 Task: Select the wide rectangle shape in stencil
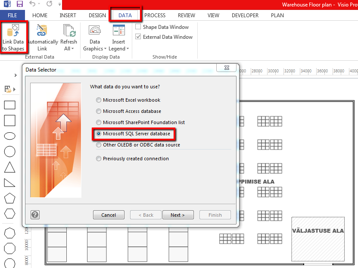click(10, 105)
